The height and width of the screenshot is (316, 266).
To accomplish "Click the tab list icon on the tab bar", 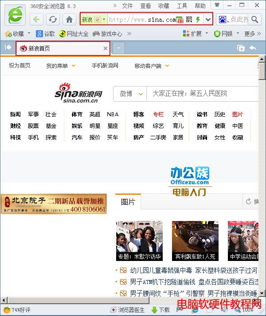I will (241, 48).
